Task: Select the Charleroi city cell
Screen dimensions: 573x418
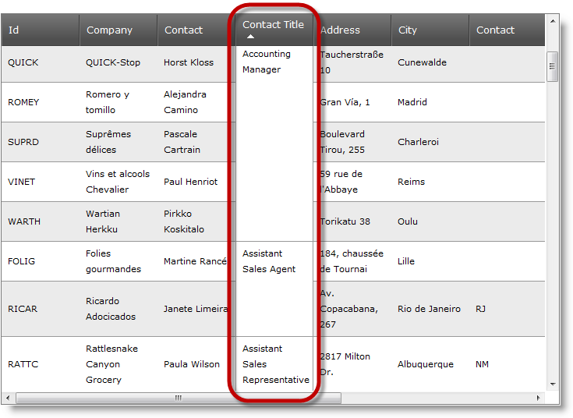Action: [x=430, y=142]
